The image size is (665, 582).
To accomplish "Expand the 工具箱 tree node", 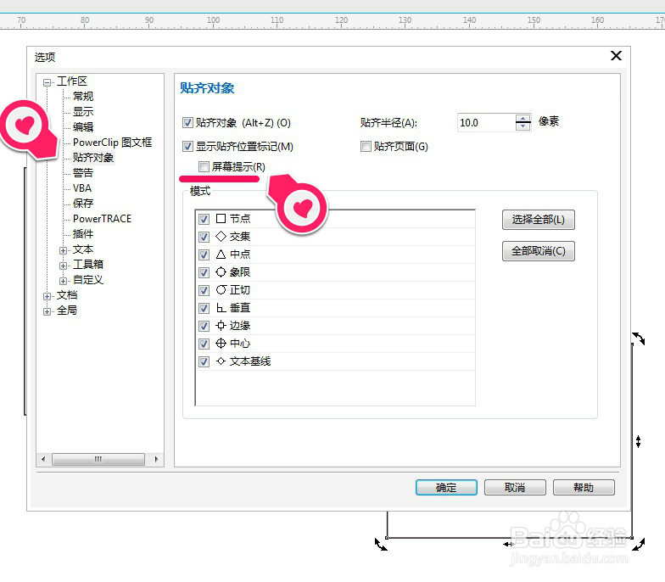I will point(63,266).
